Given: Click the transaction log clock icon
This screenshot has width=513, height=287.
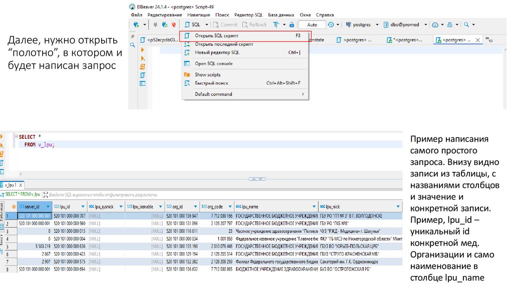Looking at the screenshot, I should click(x=331, y=24).
